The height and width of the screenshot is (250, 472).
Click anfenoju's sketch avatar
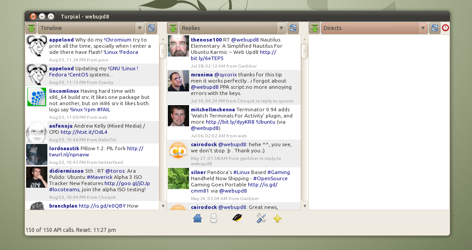pyautogui.click(x=37, y=133)
